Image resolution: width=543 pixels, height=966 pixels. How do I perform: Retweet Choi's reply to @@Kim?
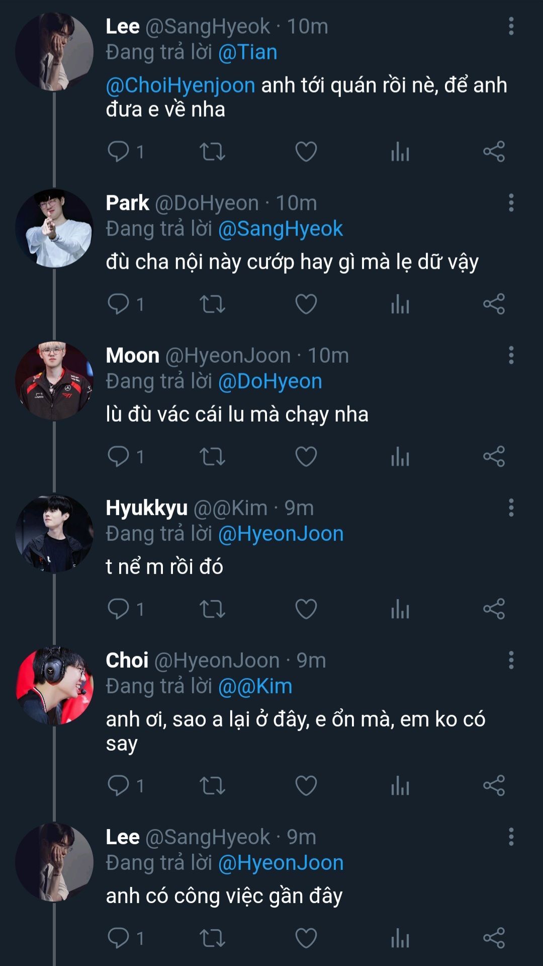[212, 785]
